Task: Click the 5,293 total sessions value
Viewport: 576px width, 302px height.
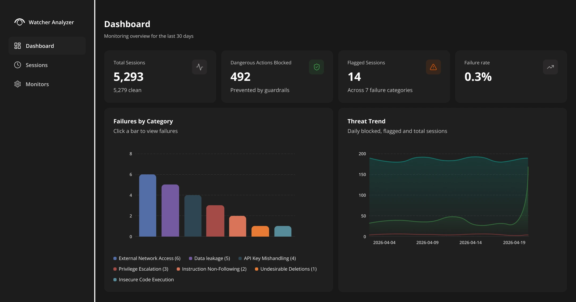Action: [x=129, y=77]
